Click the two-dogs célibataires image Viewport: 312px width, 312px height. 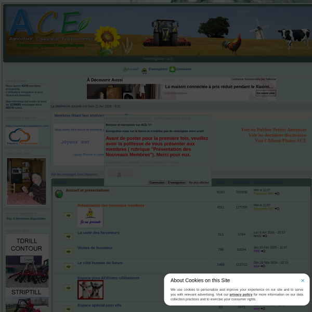[x=90, y=290]
